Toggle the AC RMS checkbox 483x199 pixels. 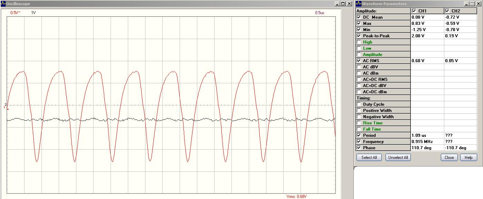click(358, 60)
